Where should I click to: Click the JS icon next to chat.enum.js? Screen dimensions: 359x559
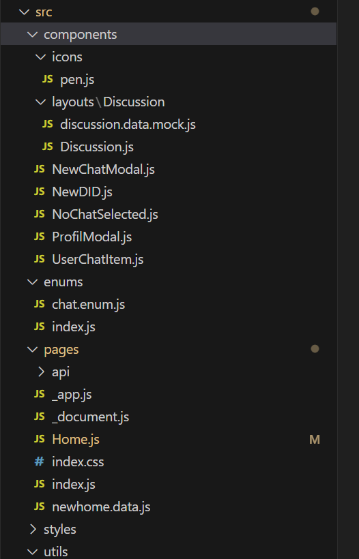[x=40, y=304]
